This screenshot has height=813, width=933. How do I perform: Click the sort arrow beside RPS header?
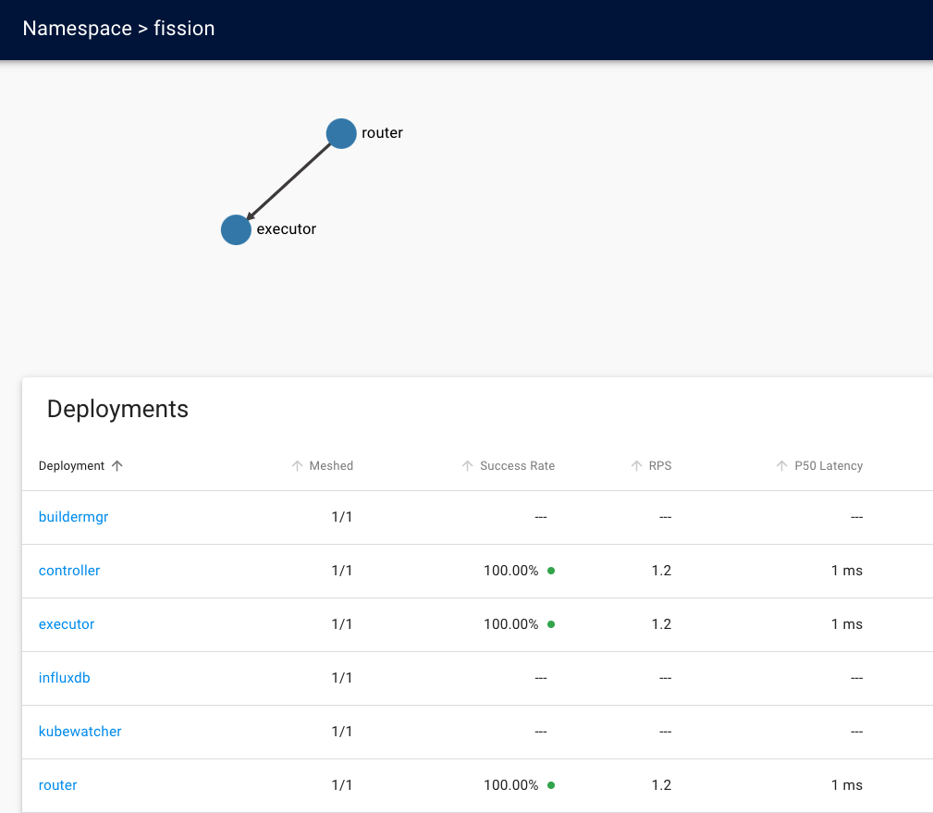pos(636,466)
